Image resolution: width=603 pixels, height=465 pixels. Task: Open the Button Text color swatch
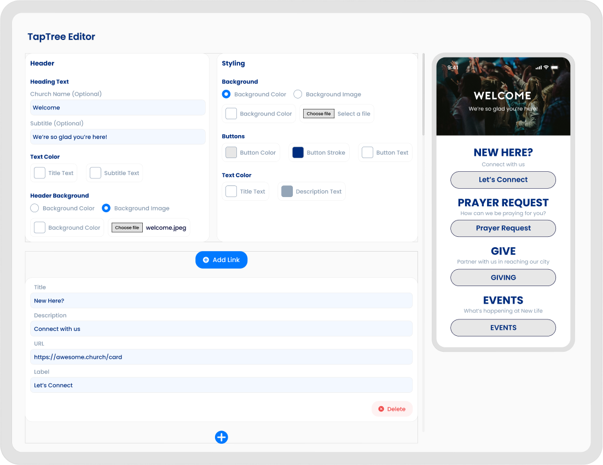coord(367,153)
